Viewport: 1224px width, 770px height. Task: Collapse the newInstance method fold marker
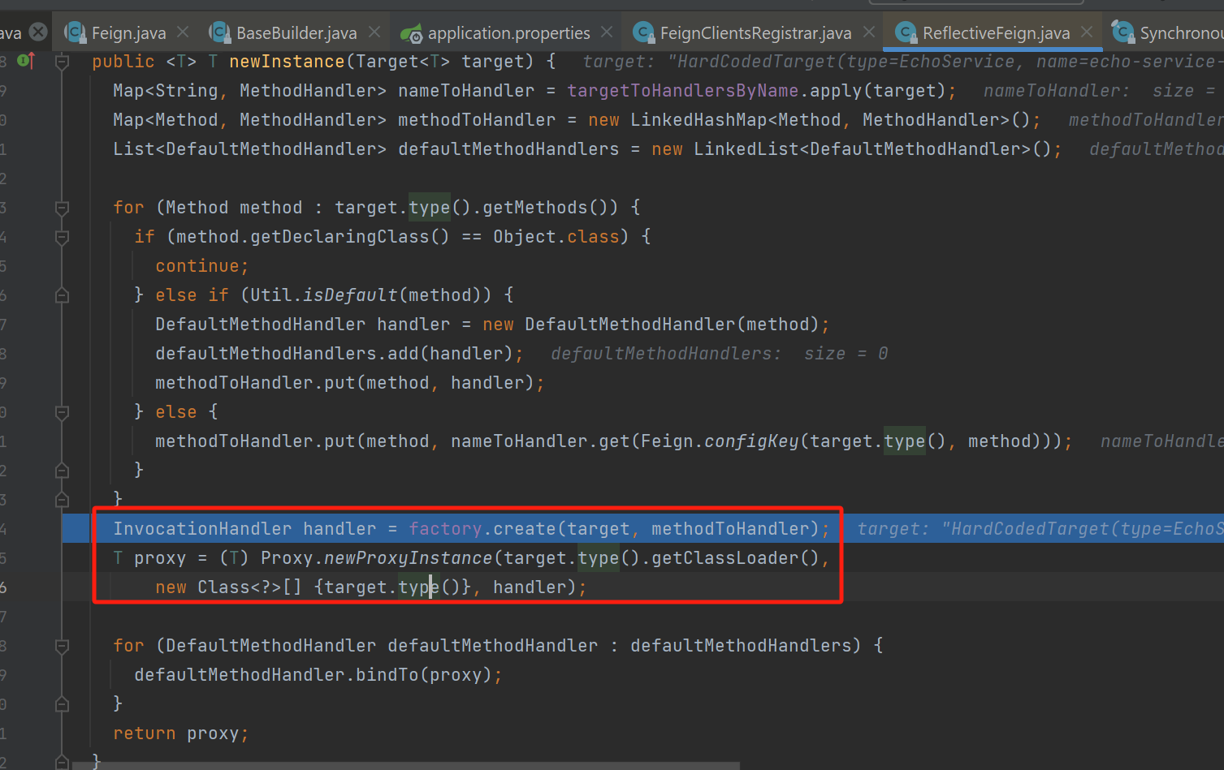point(62,62)
